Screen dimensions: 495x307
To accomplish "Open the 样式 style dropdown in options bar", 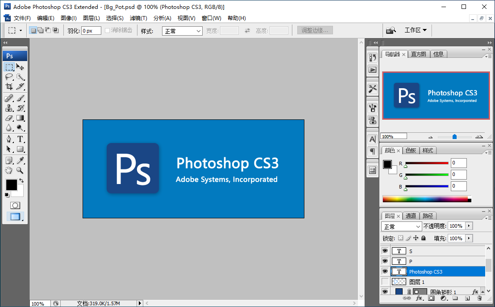I will click(x=182, y=31).
